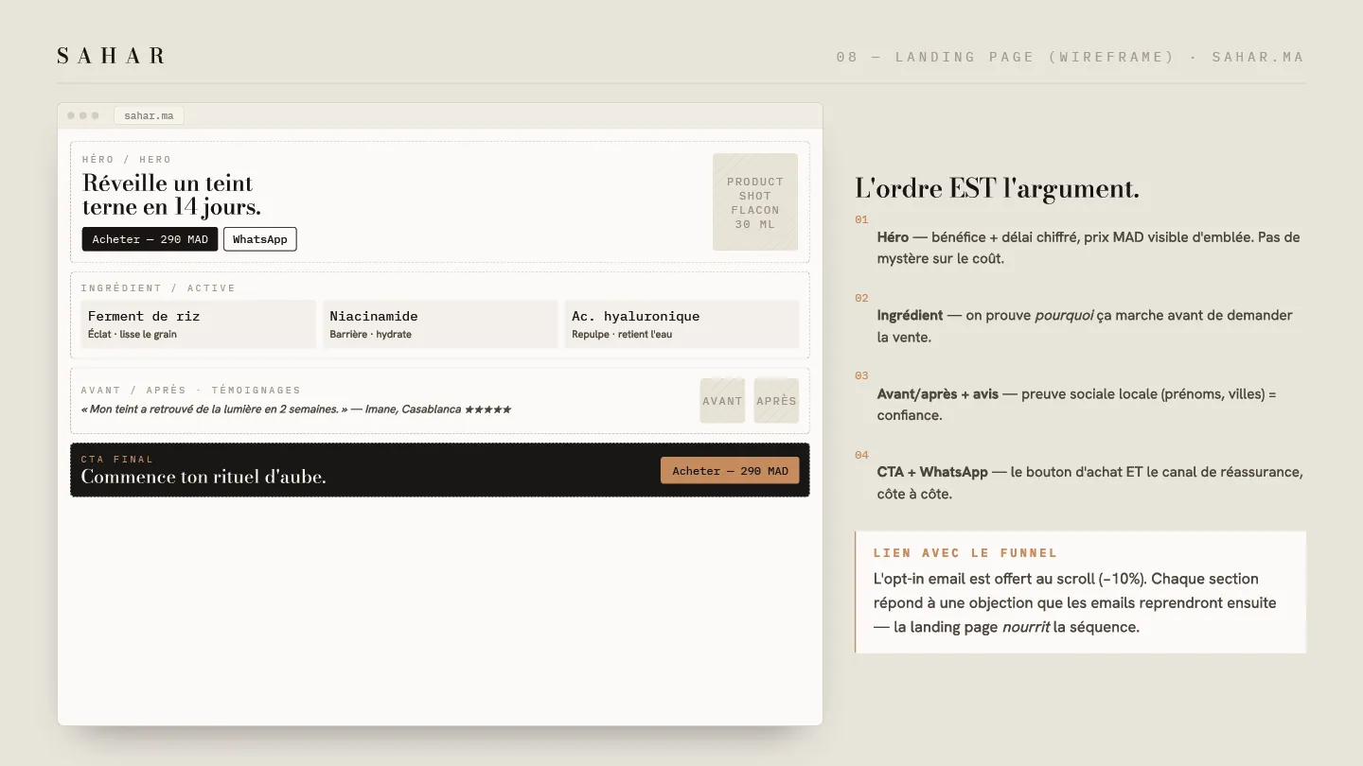Image resolution: width=1363 pixels, height=766 pixels.
Task: Click the WhatsApp outlined button
Action: click(260, 239)
